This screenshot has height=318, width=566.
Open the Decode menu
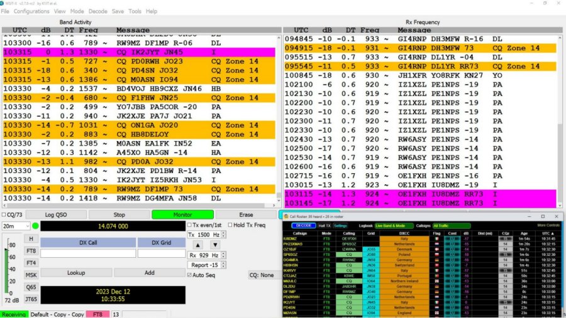tap(98, 11)
